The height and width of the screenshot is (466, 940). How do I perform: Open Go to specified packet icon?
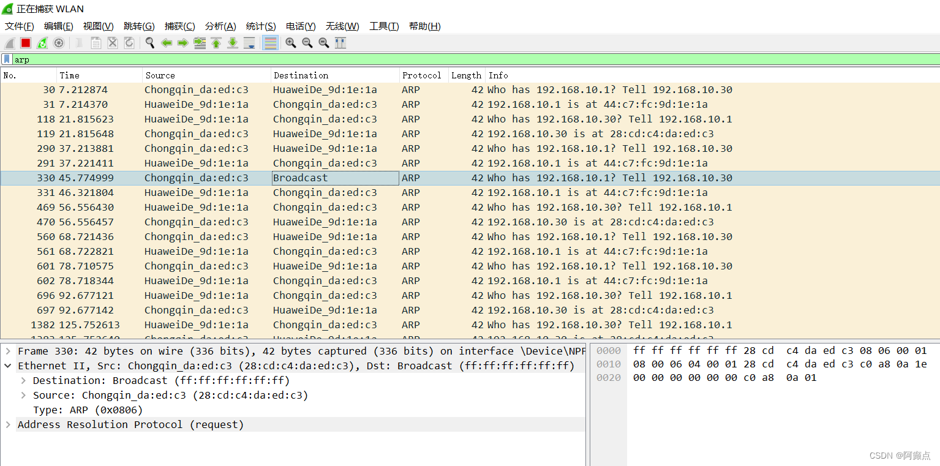point(200,43)
